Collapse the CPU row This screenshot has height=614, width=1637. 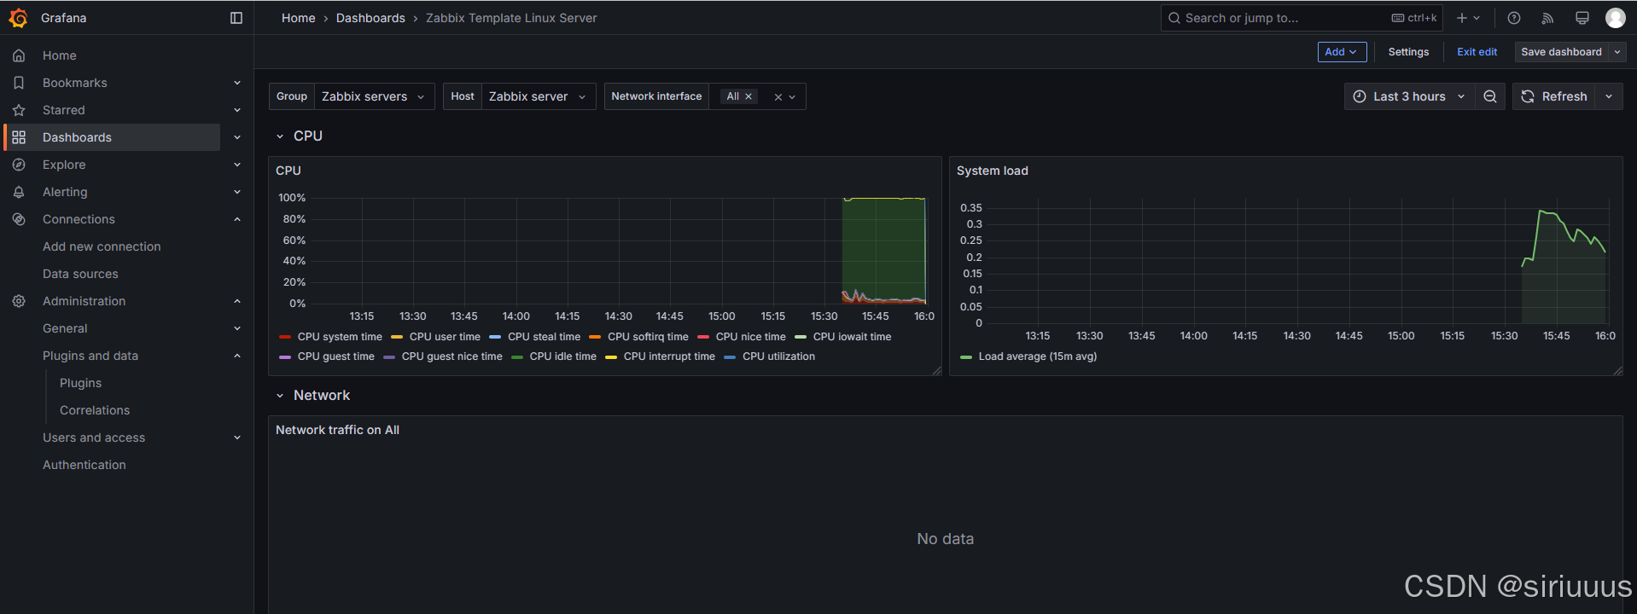click(x=279, y=136)
